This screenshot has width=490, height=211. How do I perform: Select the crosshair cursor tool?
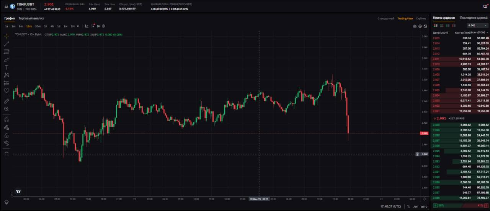coord(7,36)
